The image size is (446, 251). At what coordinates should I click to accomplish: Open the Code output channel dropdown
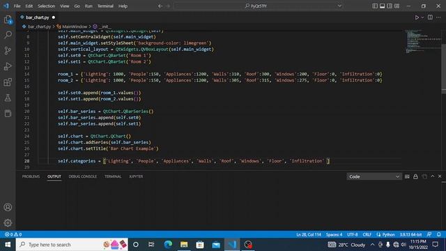click(374, 176)
